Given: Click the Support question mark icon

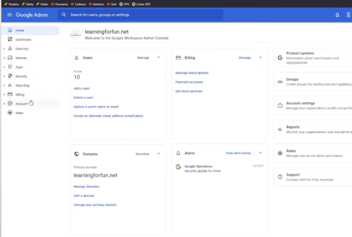Looking at the screenshot, I should (280, 177).
